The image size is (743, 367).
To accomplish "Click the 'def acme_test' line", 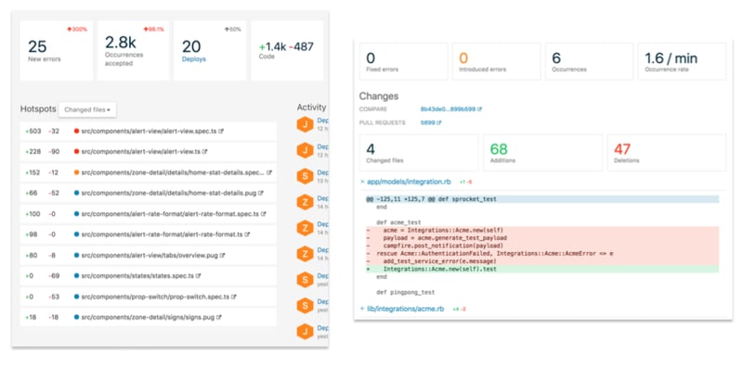I will 398,222.
